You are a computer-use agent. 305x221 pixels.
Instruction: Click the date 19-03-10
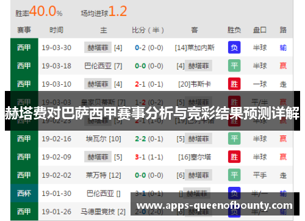[x=57, y=84]
